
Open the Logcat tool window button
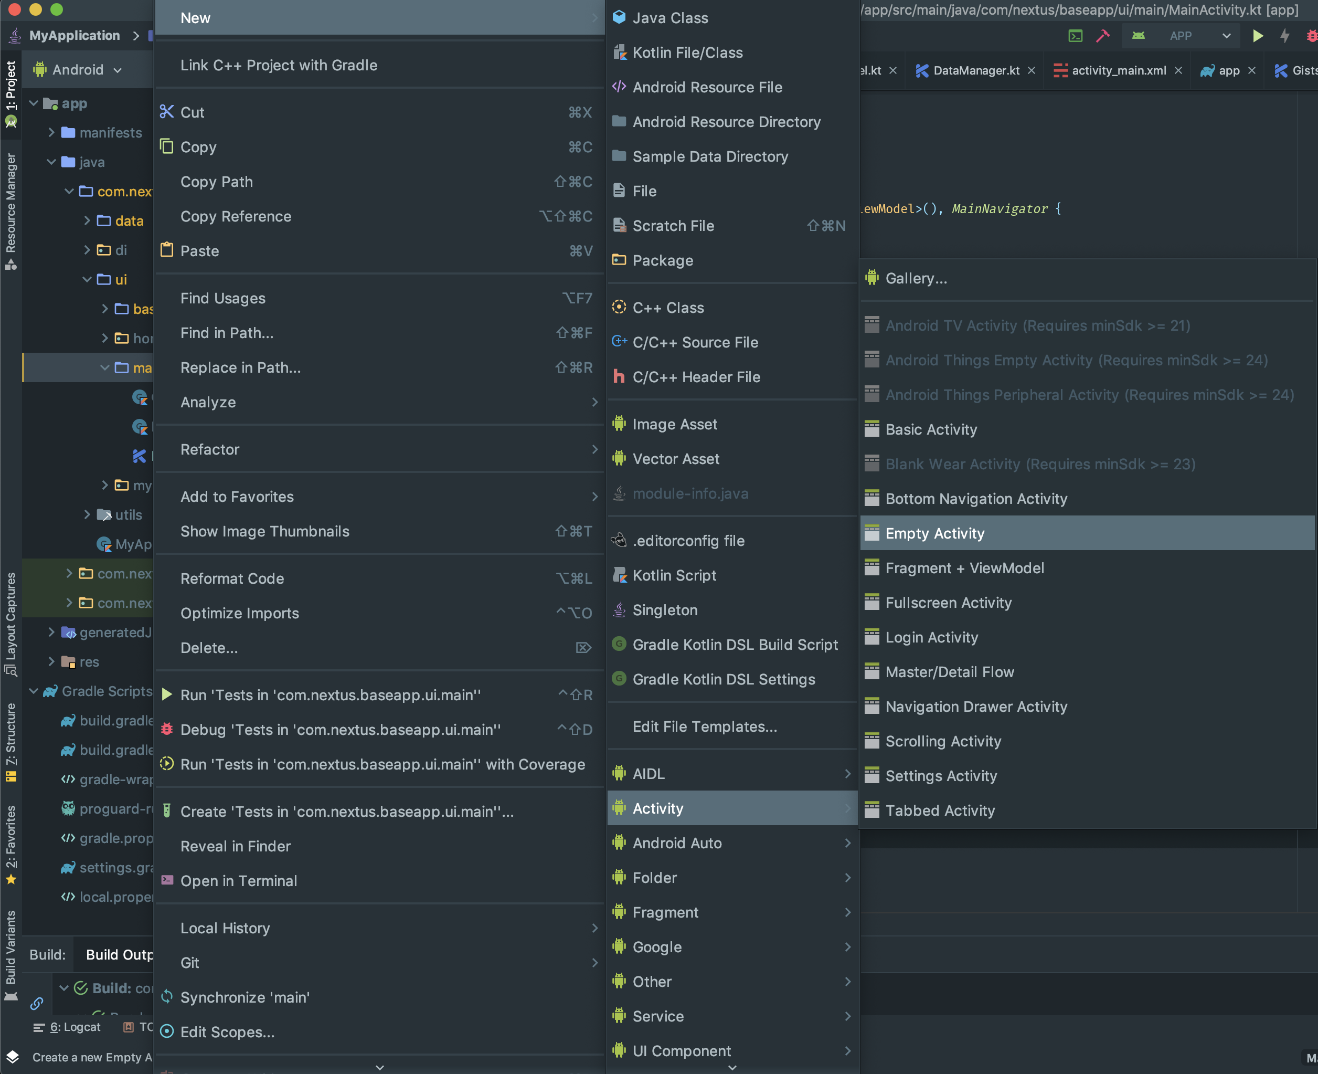[x=67, y=1027]
